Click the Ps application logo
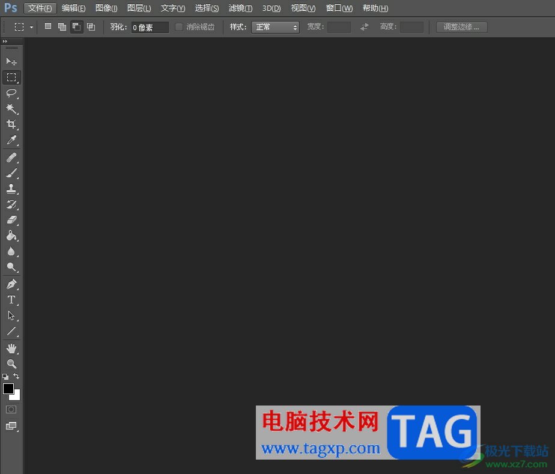The image size is (555, 474). [x=11, y=8]
